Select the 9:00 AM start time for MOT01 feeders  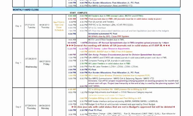72,40
